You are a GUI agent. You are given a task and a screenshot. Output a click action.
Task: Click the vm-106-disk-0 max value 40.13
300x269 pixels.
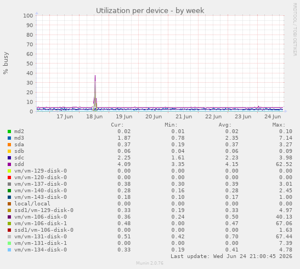point(284,217)
